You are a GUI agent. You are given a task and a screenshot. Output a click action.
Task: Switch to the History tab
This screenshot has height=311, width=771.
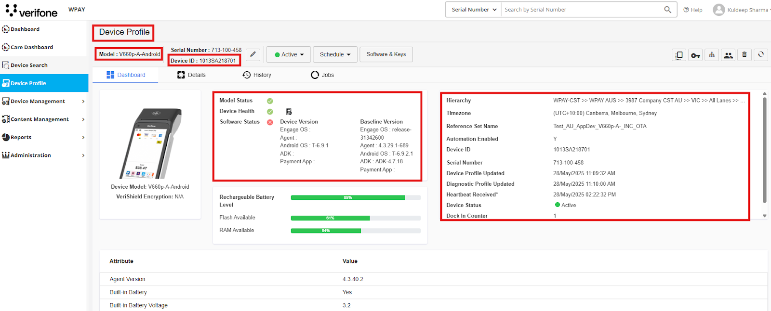pyautogui.click(x=257, y=75)
